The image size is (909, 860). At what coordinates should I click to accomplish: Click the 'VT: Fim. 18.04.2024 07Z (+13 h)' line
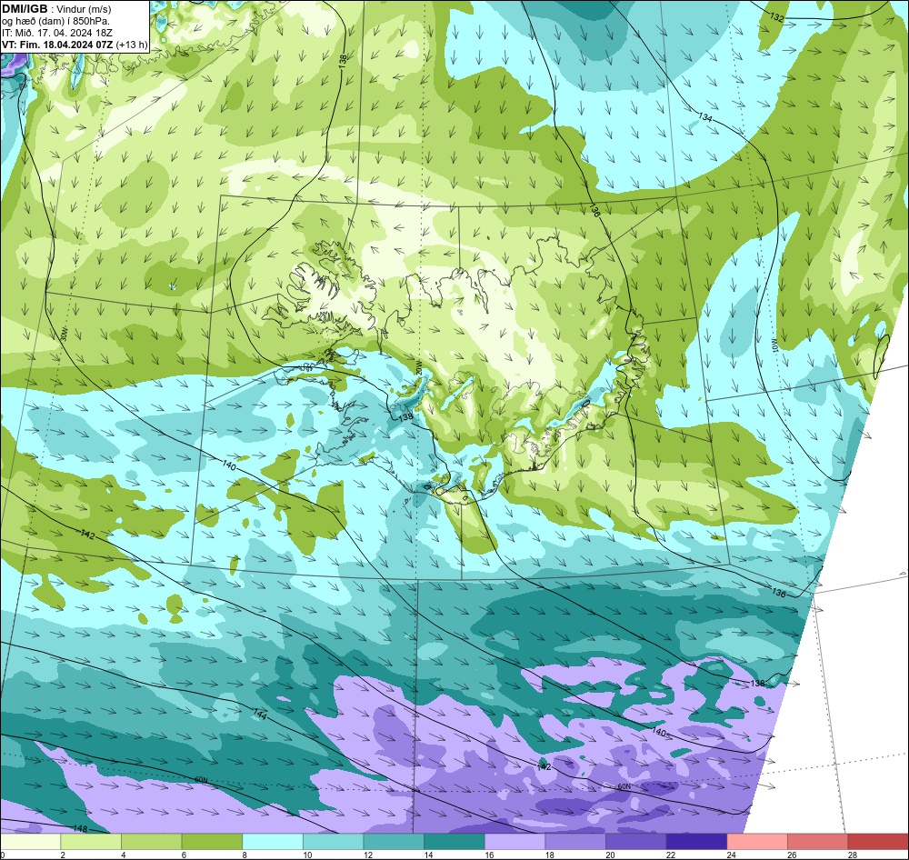tap(75, 45)
